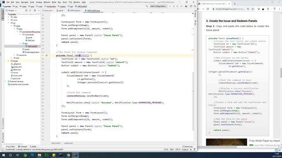Open File Explorer from the taskbar

[x=39, y=155]
